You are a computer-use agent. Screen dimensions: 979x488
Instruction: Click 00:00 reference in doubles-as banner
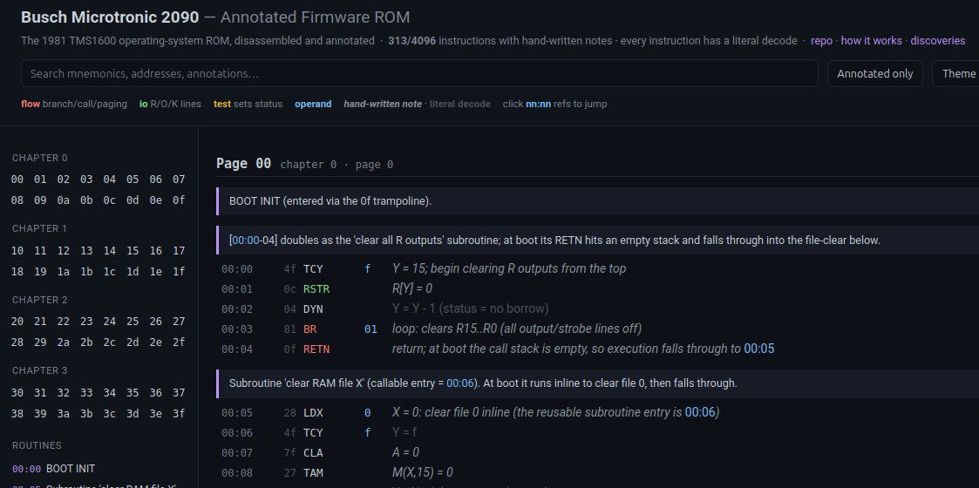(x=246, y=241)
